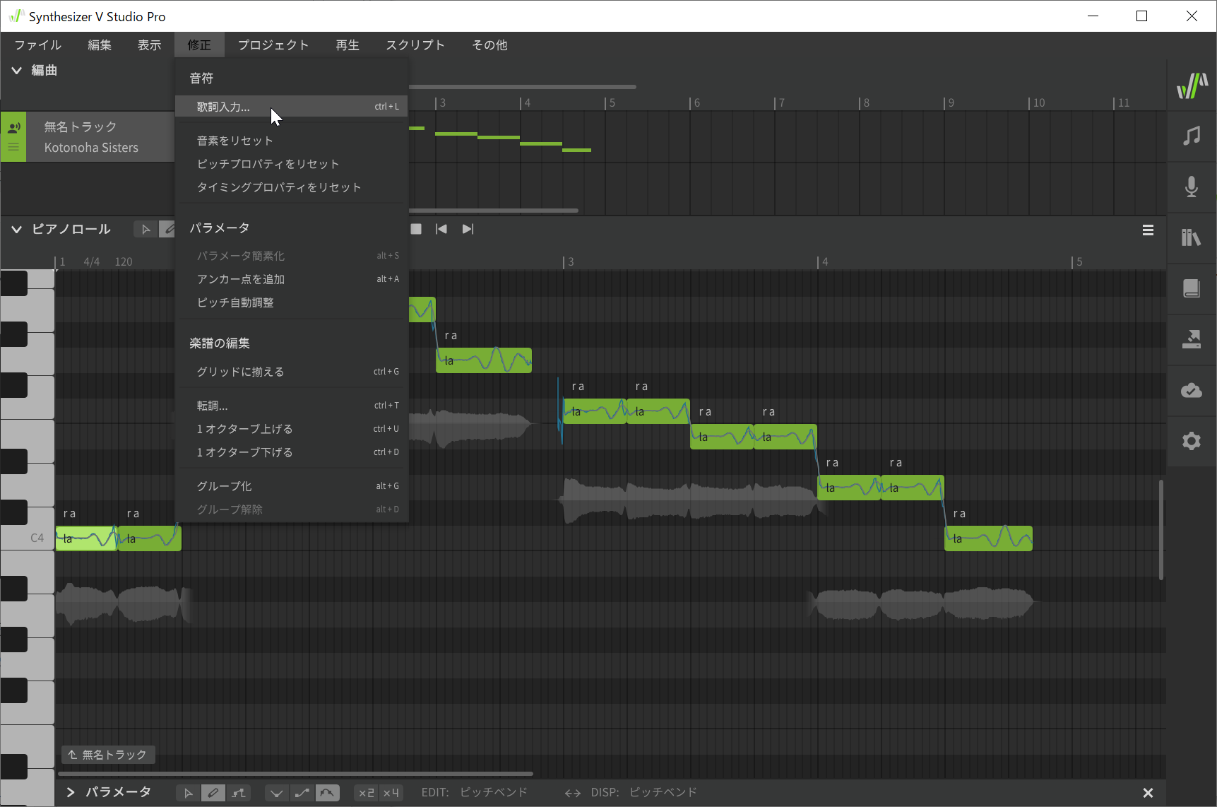Select the piano roll pointer tool
This screenshot has width=1217, height=807.
(146, 229)
